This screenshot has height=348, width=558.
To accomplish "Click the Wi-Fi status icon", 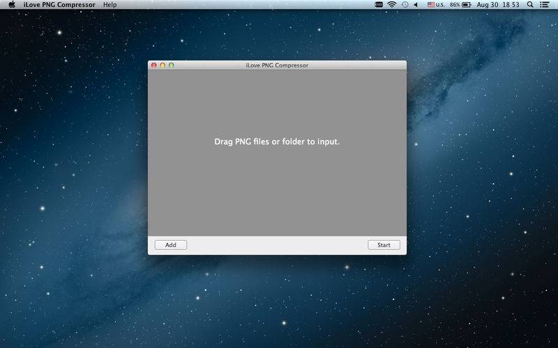I will click(x=392, y=5).
